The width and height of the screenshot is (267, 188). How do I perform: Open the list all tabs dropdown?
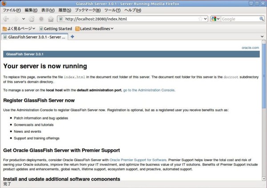[262, 37]
